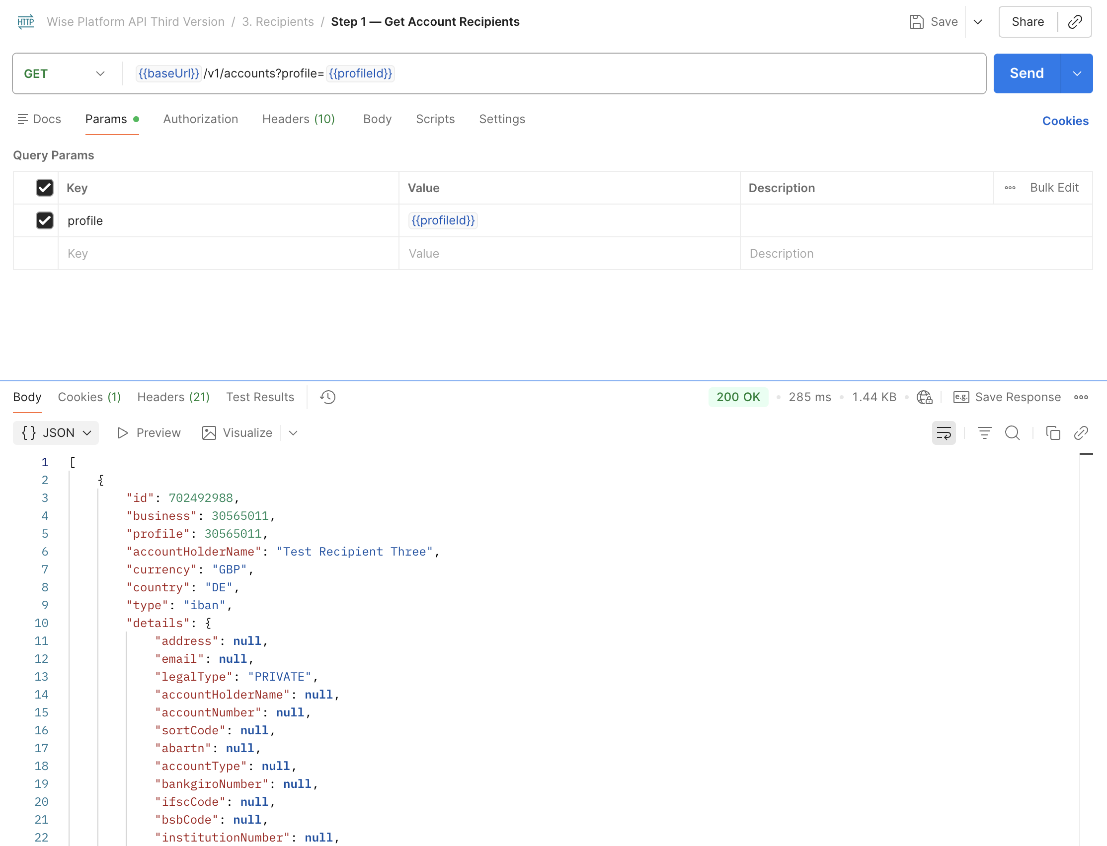The width and height of the screenshot is (1107, 846).
Task: Click the response scrollbar
Action: click(x=1086, y=649)
